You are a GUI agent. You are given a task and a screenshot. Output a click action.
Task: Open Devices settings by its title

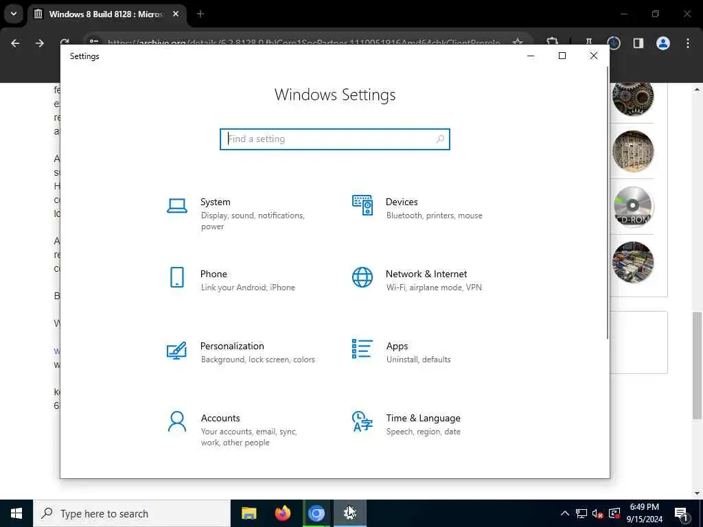click(402, 202)
